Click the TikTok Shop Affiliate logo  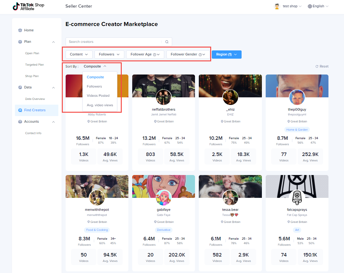click(x=28, y=6)
